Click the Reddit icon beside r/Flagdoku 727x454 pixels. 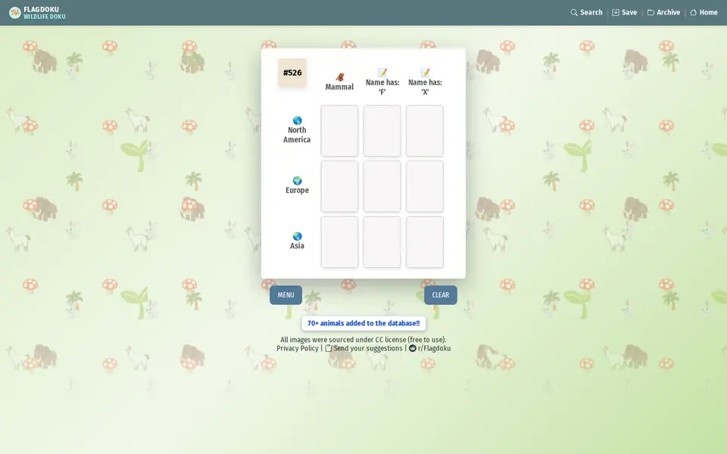point(412,348)
